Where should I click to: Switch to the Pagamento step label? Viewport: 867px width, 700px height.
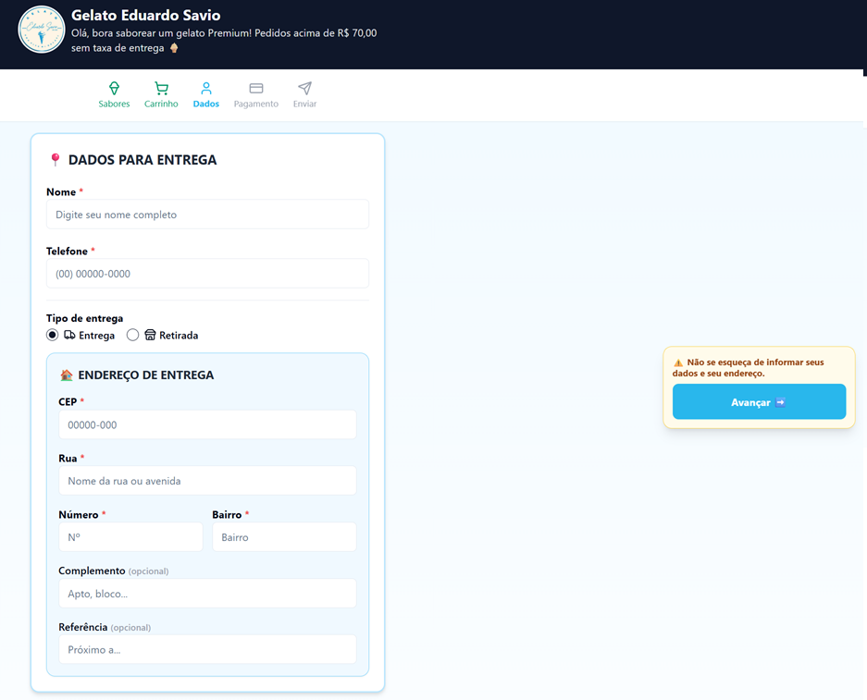tap(256, 104)
